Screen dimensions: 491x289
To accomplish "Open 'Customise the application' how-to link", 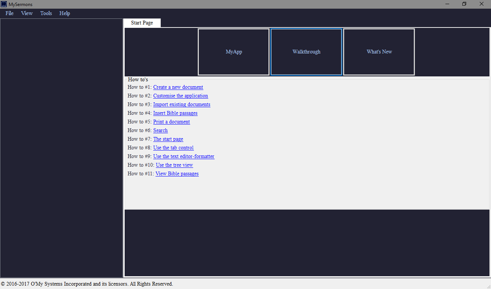I will tap(180, 96).
